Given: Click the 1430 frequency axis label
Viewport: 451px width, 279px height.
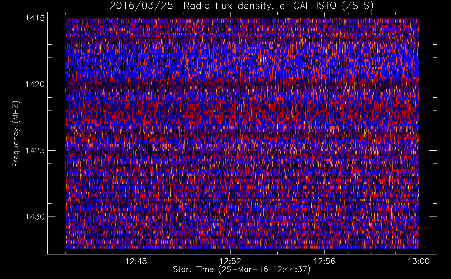Looking at the screenshot, I should 35,217.
